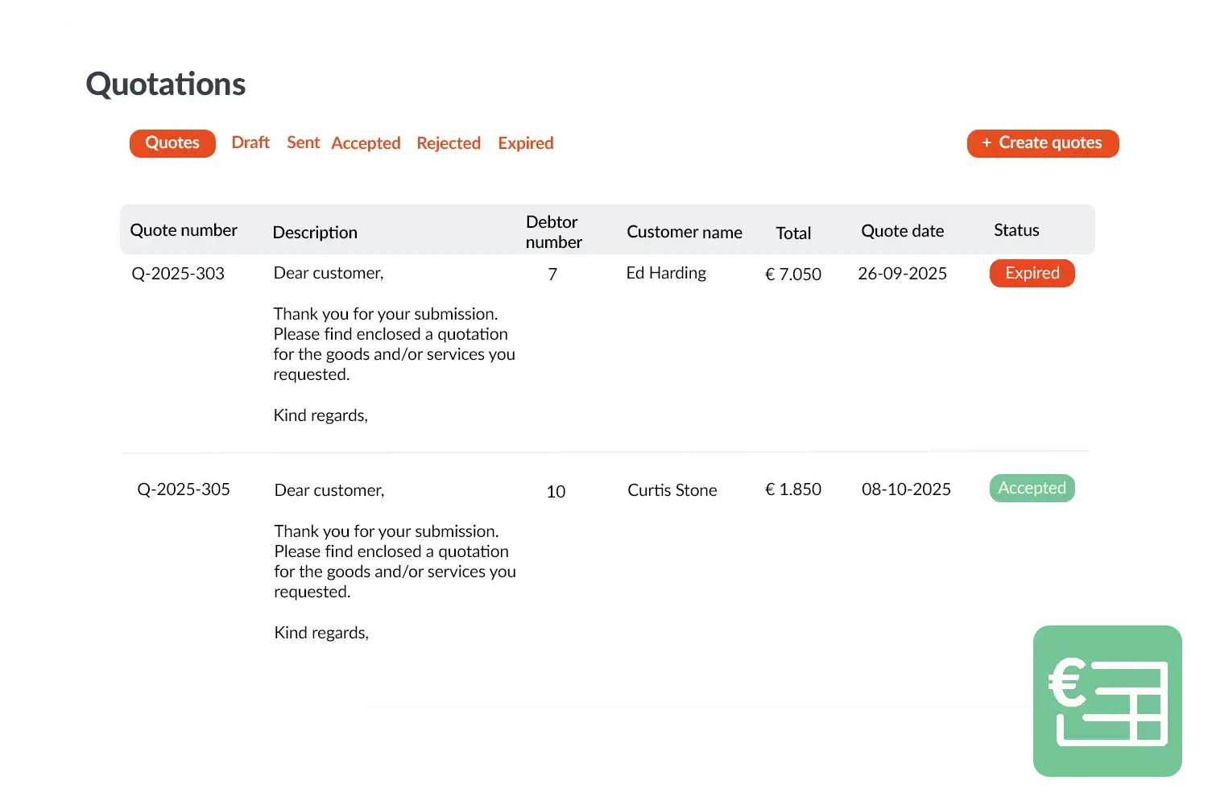Click the Customer name column header
The width and height of the screenshot is (1208, 805).
(685, 232)
